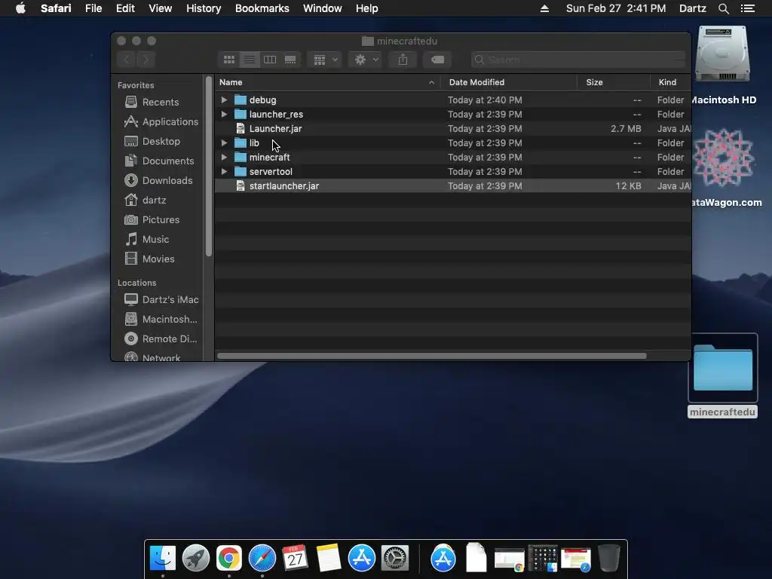This screenshot has height=579, width=772.
Task: Switch Finder to column view
Action: [270, 60]
